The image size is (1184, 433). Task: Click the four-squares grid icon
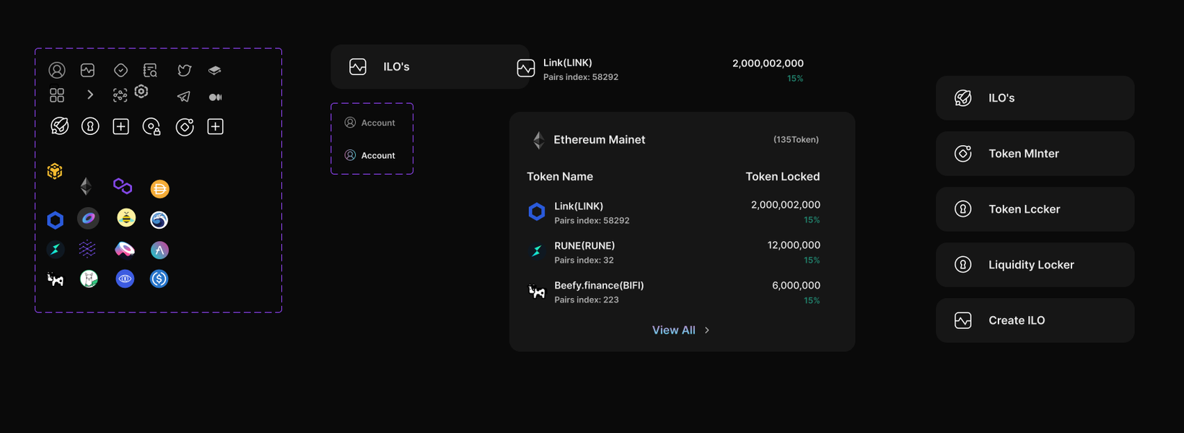(57, 95)
